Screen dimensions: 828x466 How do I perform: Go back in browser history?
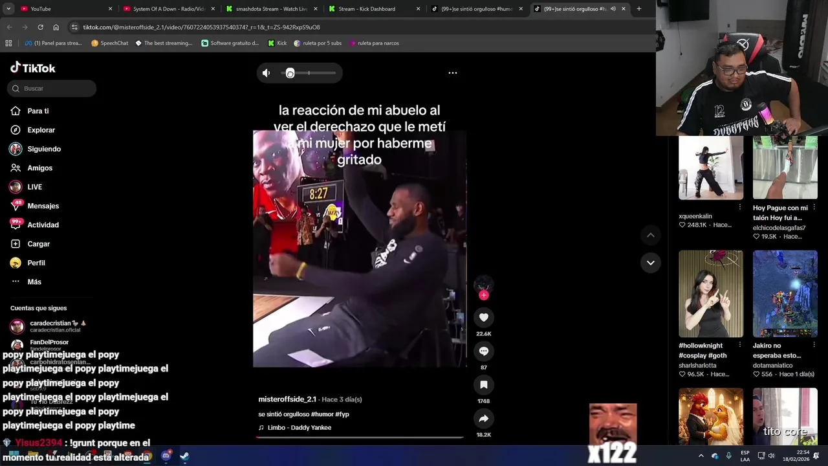click(9, 27)
